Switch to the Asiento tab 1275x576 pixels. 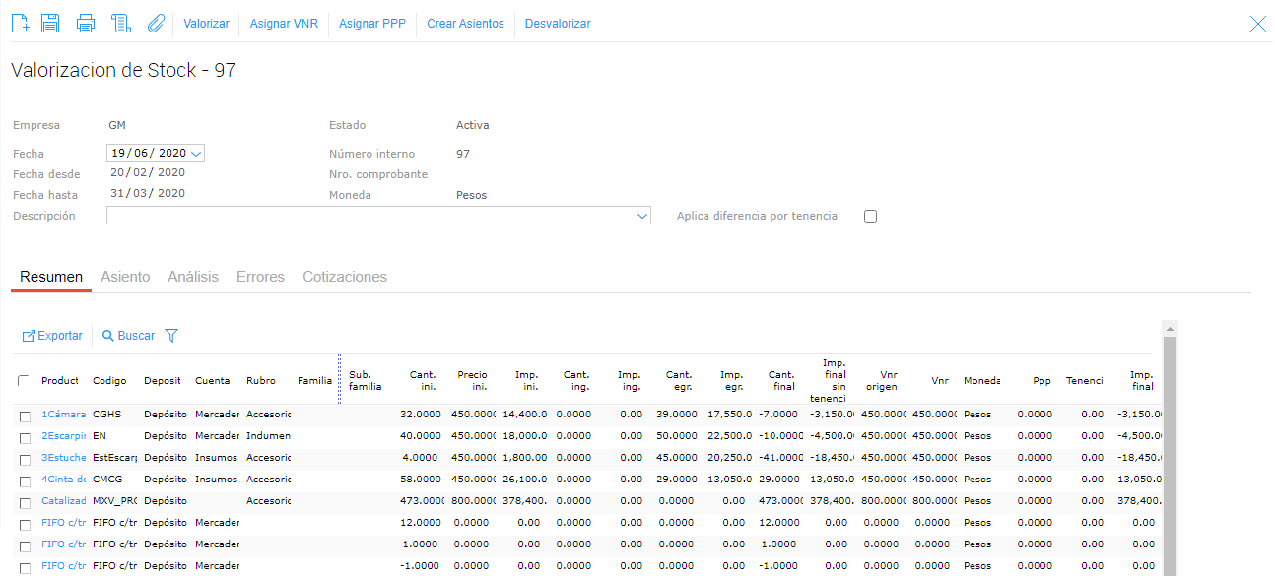[x=125, y=277]
